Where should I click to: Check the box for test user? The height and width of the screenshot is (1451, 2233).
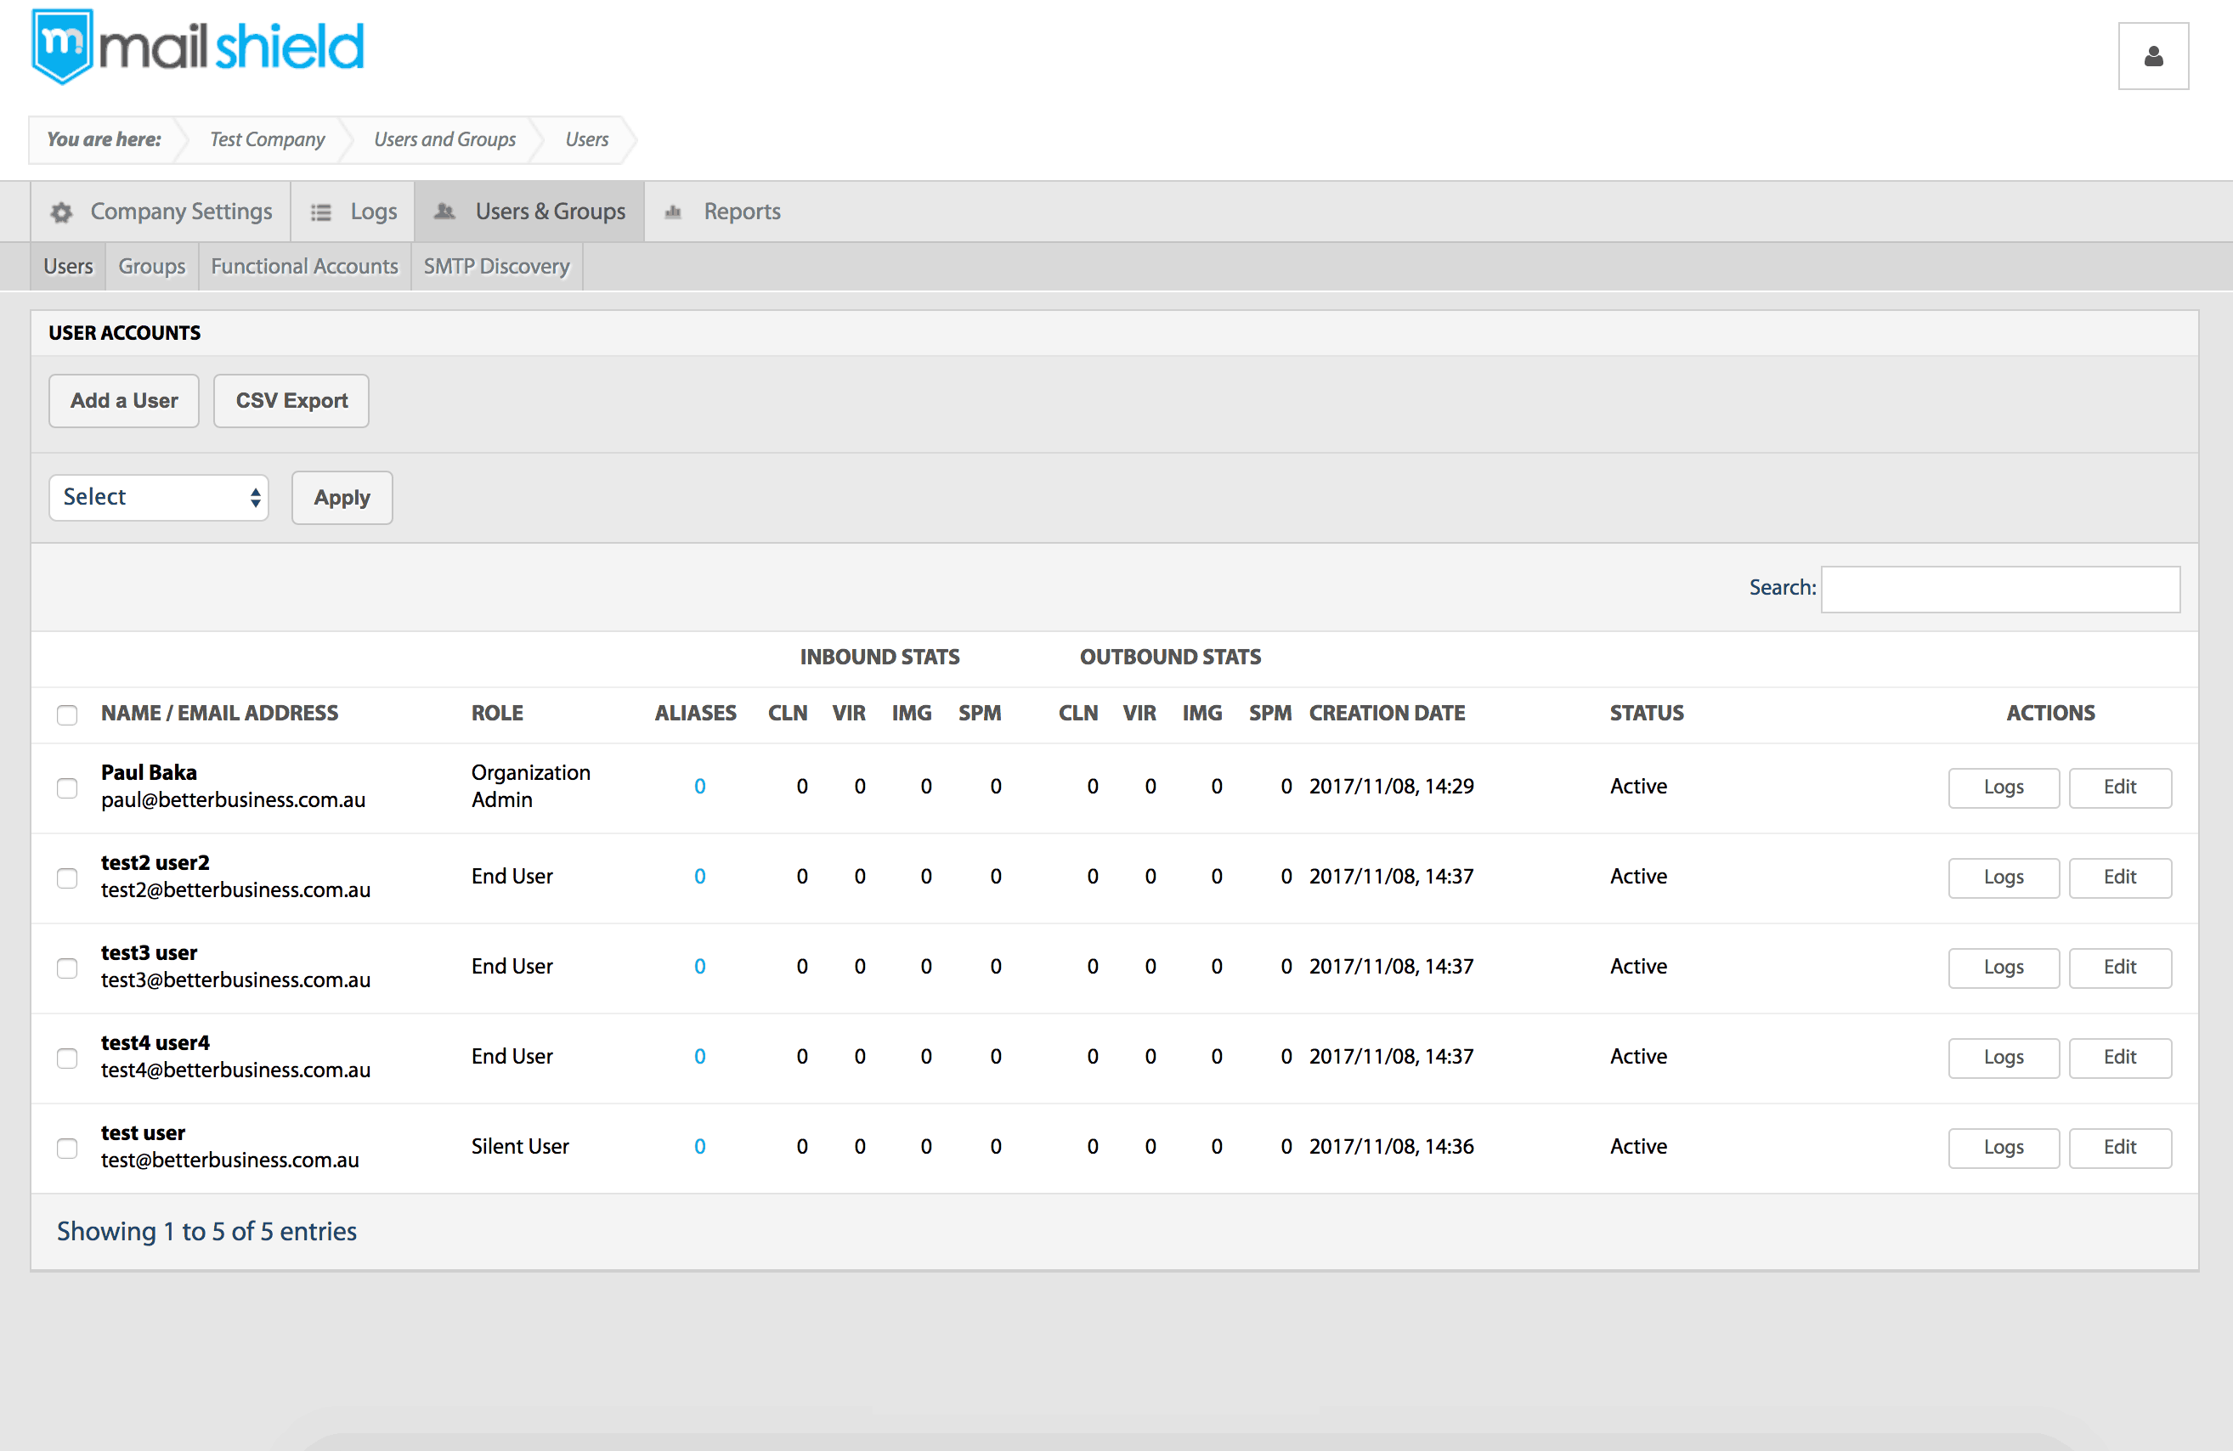[x=66, y=1148]
